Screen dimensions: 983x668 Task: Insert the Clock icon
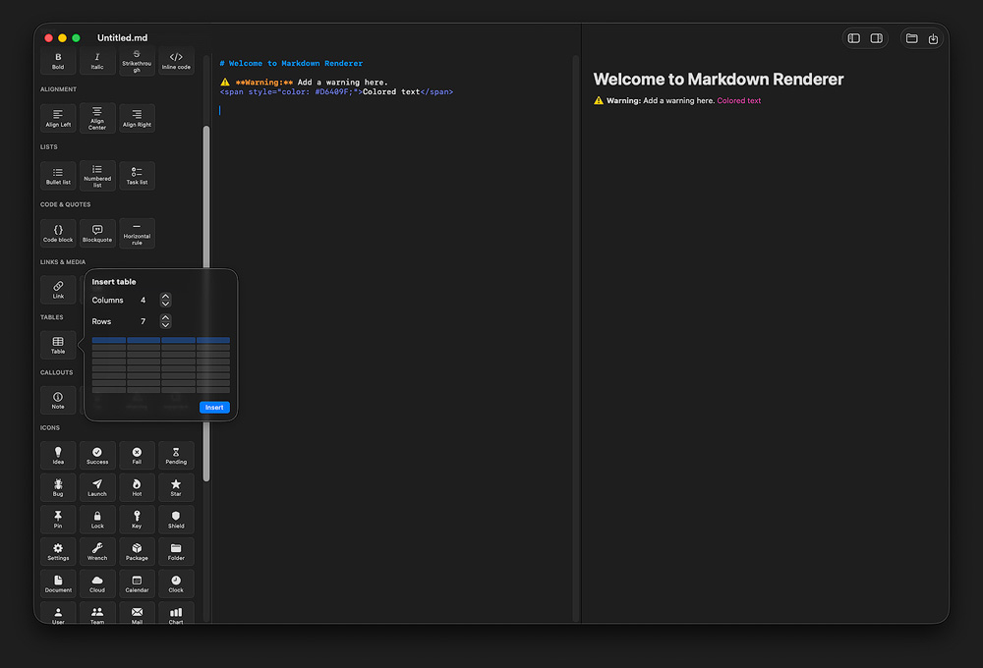176,584
